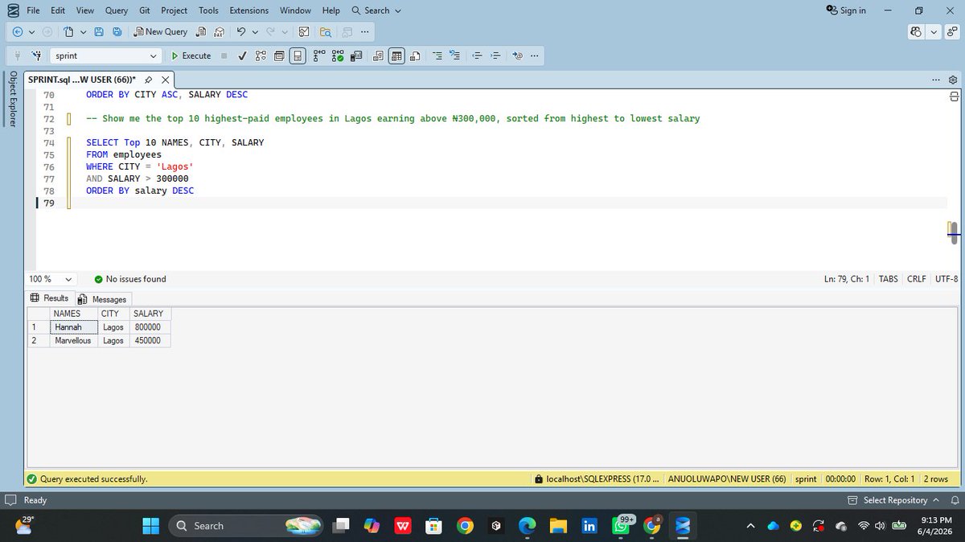Open File Explorer from the taskbar
This screenshot has height=542, width=965.
coord(558,525)
